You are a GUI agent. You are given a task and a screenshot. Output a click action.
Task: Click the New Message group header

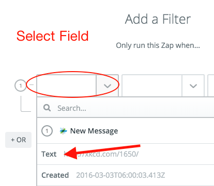point(126,131)
